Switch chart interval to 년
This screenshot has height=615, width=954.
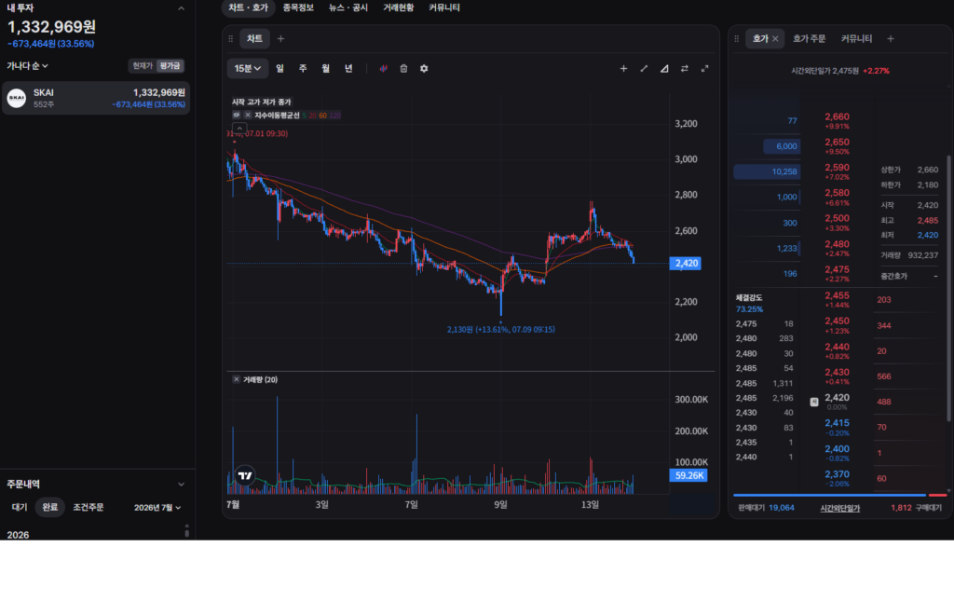tap(348, 69)
